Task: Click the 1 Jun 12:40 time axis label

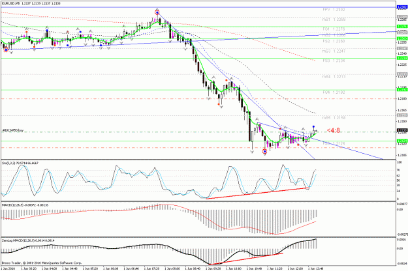Action: tap(315, 268)
